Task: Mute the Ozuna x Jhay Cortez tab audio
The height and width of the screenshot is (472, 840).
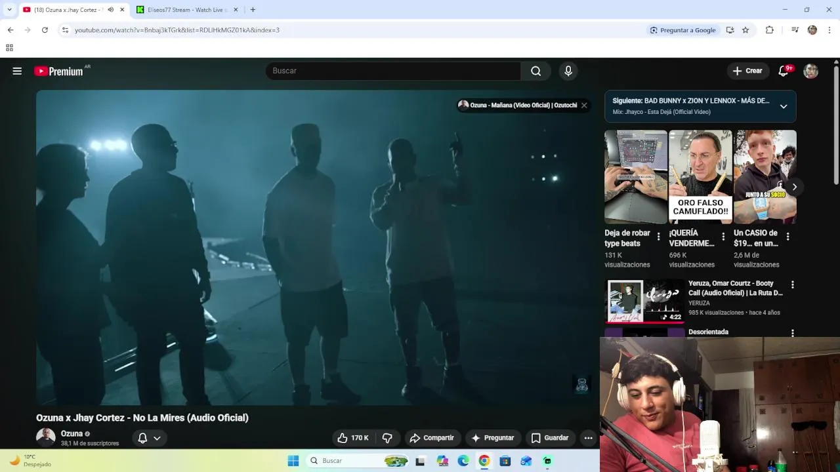Action: (110, 10)
